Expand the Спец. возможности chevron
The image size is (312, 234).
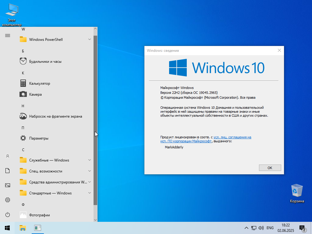[90, 171]
